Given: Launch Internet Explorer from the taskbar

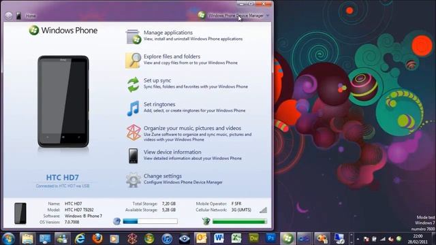Looking at the screenshot, I should point(80,239).
